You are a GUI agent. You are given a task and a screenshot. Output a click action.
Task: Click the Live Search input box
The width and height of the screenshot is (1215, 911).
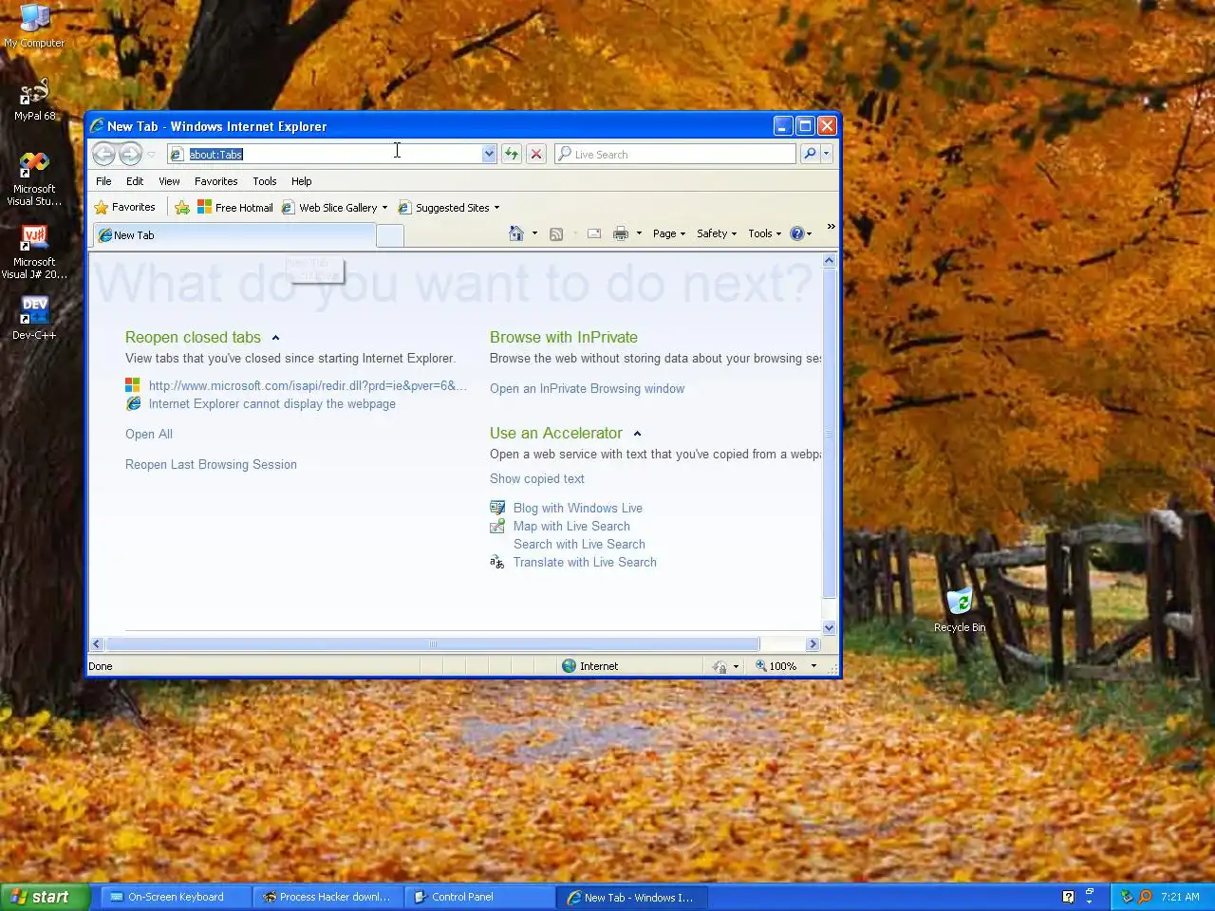tap(675, 154)
